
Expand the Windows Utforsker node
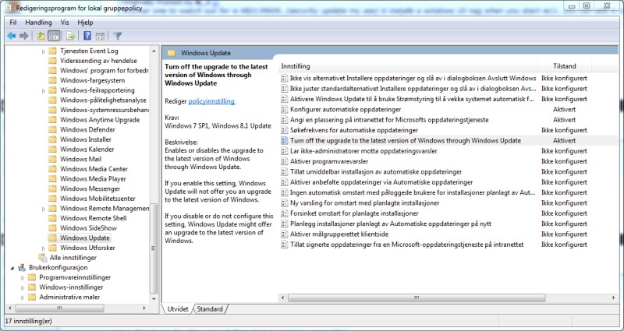44,248
